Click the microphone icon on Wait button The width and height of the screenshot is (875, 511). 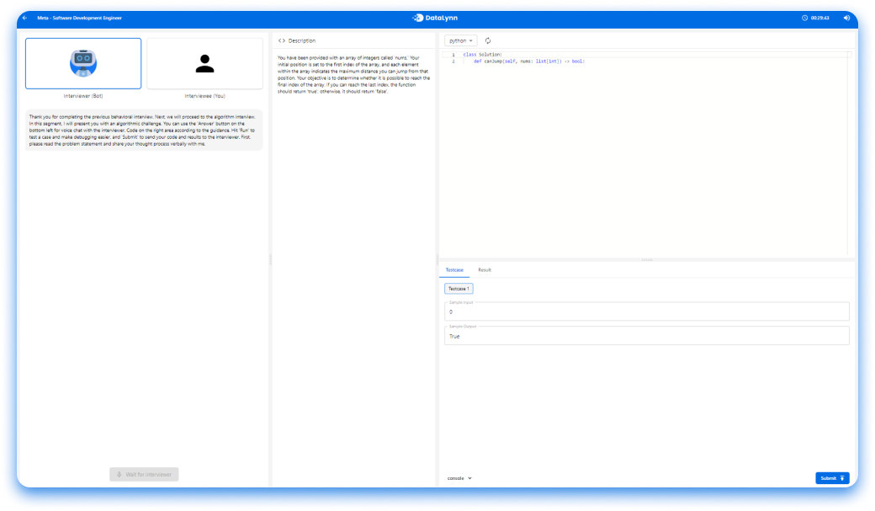pos(119,475)
